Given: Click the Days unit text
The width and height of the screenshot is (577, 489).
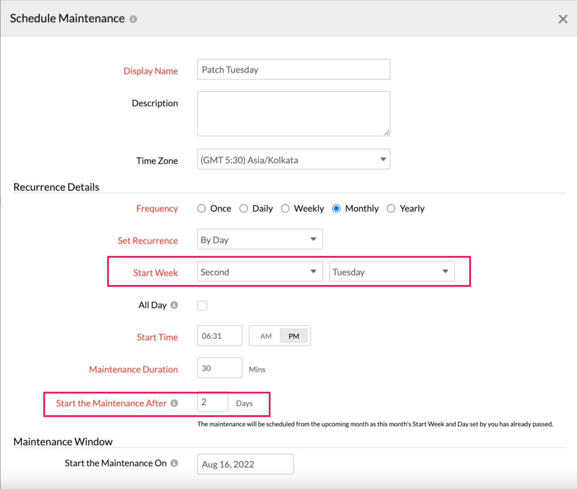Looking at the screenshot, I should (244, 403).
